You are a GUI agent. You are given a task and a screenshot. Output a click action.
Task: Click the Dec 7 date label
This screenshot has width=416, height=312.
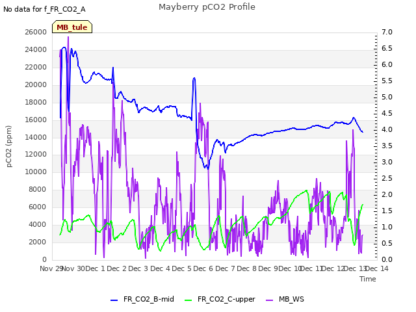(226, 268)
